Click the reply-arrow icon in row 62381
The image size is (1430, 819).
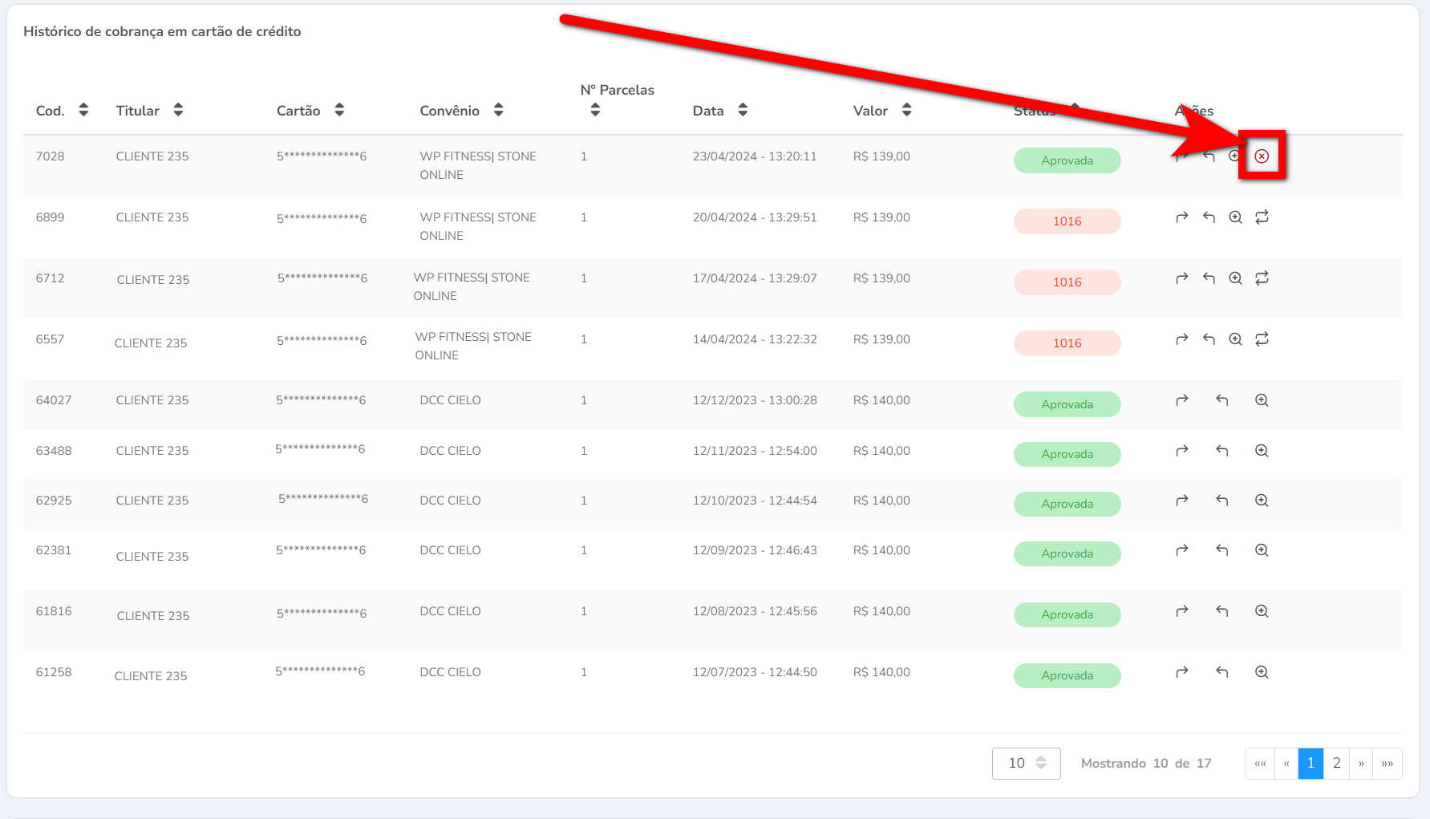[1221, 550]
